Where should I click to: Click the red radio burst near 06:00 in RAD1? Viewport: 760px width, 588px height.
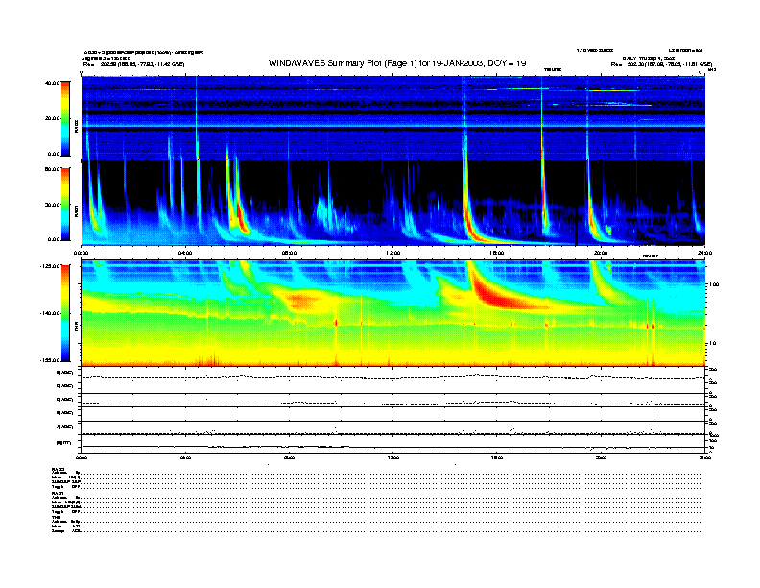[241, 216]
